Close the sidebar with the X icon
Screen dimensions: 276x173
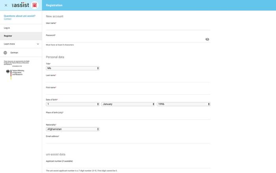tap(6, 5)
